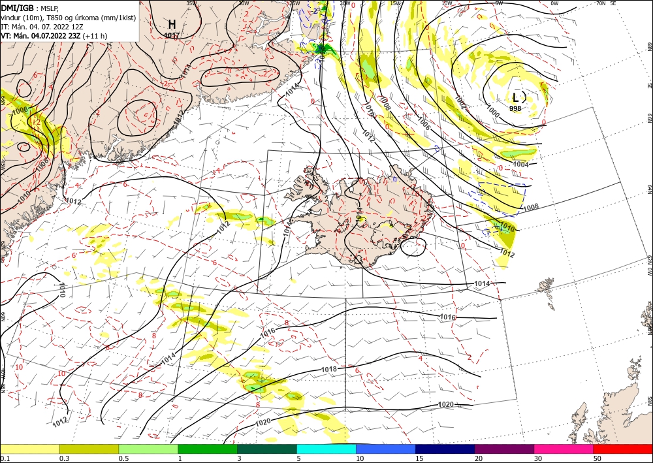Image resolution: width=653 pixels, height=463 pixels.
Task: Click the "20" legend value
Action: click(x=479, y=458)
